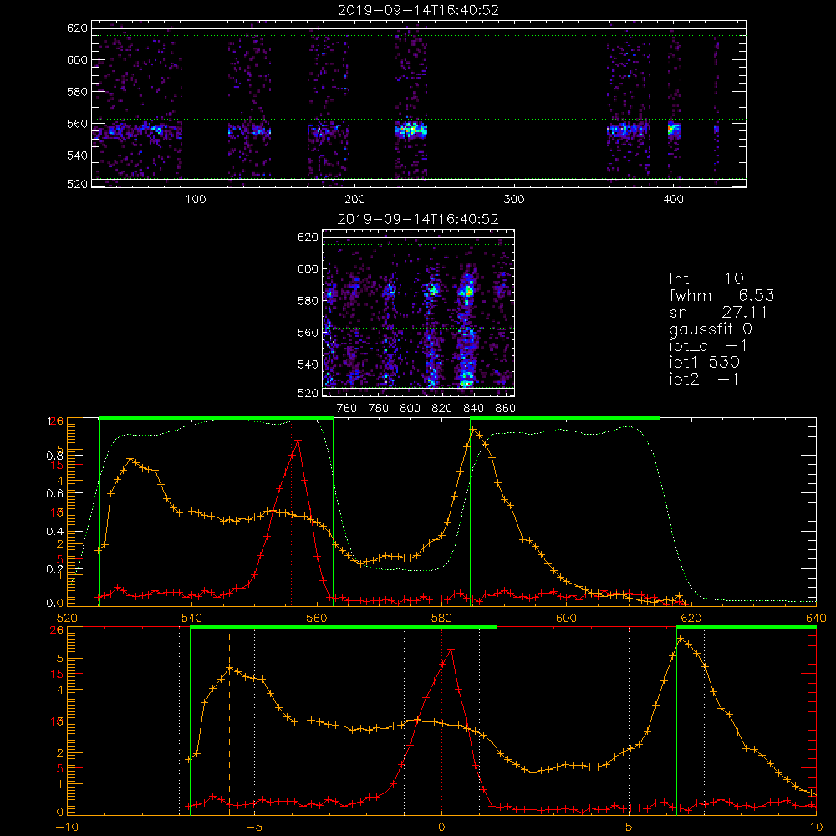The height and width of the screenshot is (836, 836).
Task: Click x-axis label '-10' under the bottom profile plot
Action: coord(67,827)
